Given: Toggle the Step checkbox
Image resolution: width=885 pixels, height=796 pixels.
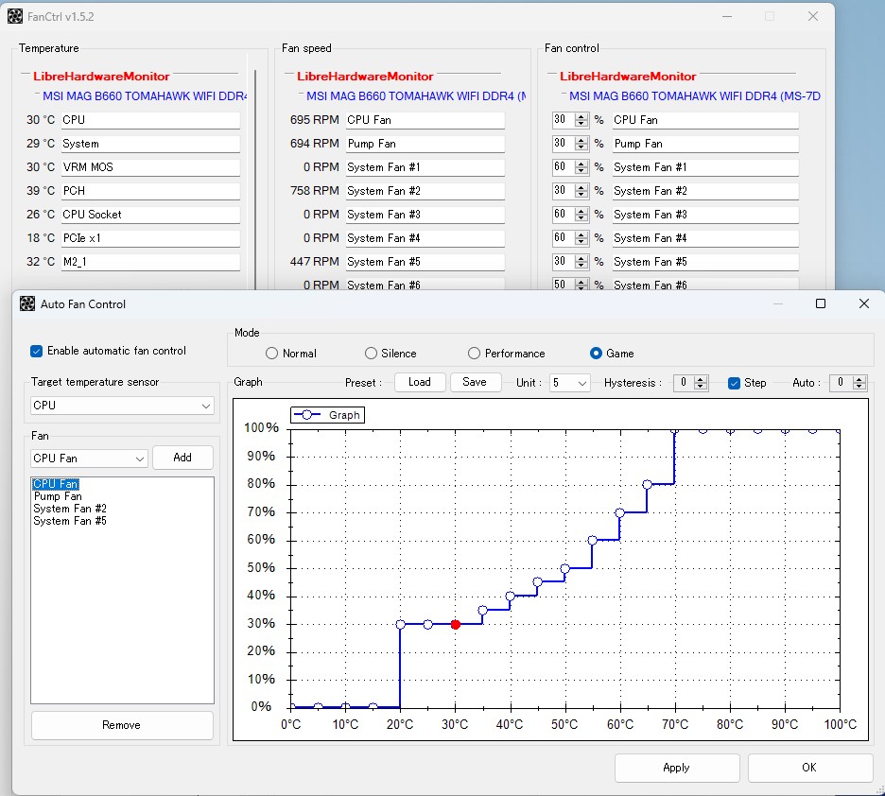Looking at the screenshot, I should [x=734, y=383].
